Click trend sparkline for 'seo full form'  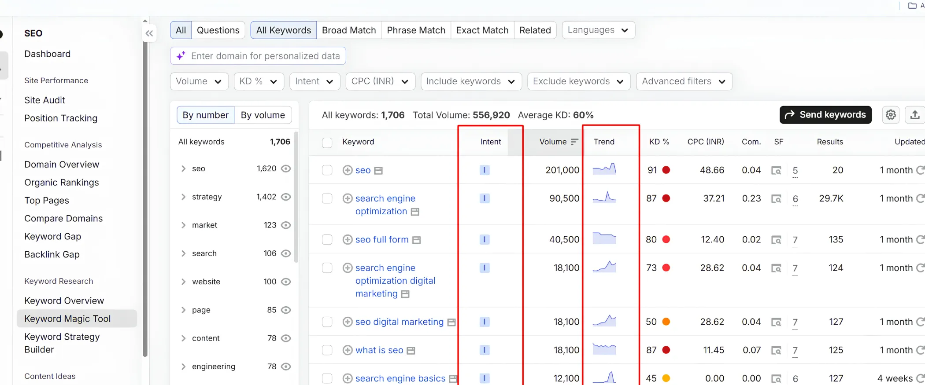click(604, 238)
